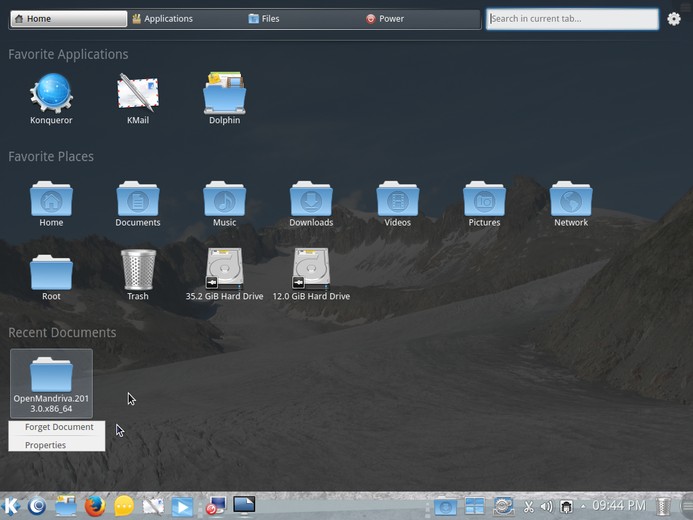
Task: Adjust the volume from the system tray
Action: click(547, 505)
